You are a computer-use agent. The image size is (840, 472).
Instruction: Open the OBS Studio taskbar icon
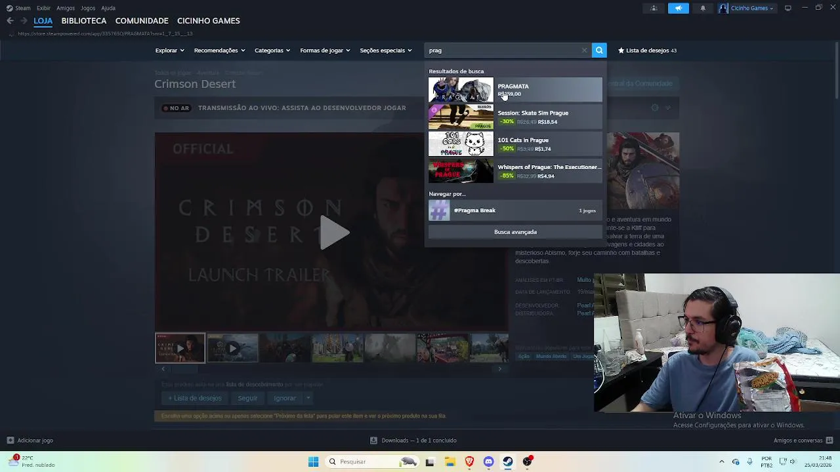(x=527, y=462)
